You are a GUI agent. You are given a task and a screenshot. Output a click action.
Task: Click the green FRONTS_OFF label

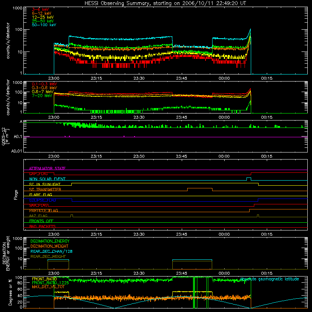pos(41,221)
